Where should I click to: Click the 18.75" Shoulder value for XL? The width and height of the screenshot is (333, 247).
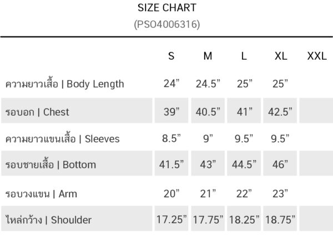[x=281, y=220]
